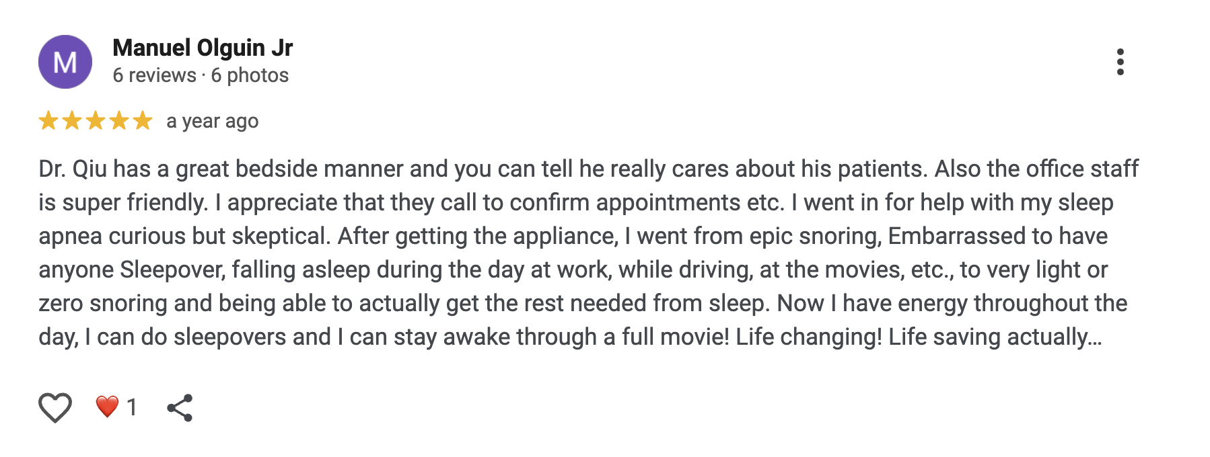
Task: Click the "a year ago" timestamp
Action: point(212,121)
